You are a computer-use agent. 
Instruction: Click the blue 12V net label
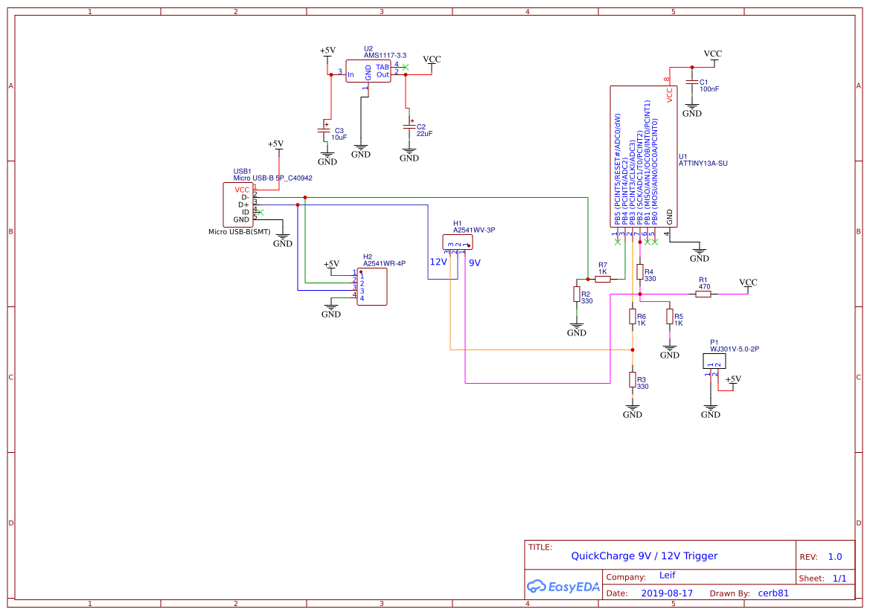438,262
